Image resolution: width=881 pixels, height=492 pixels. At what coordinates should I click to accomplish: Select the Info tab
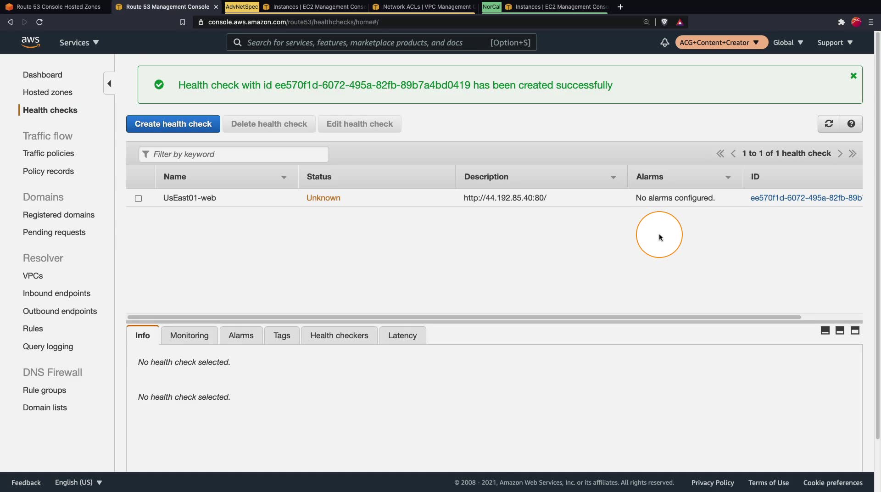[143, 335]
